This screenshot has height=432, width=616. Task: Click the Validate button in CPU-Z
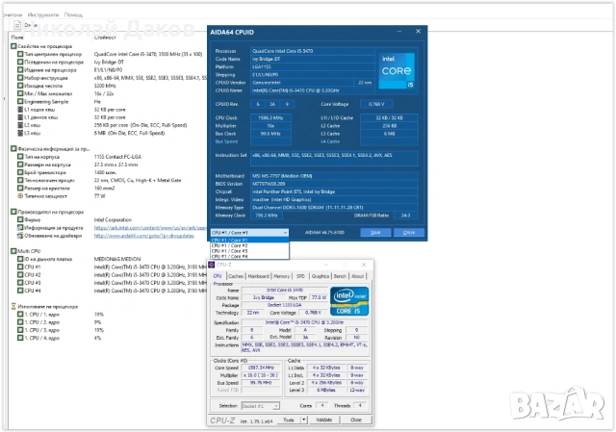pyautogui.click(x=324, y=419)
